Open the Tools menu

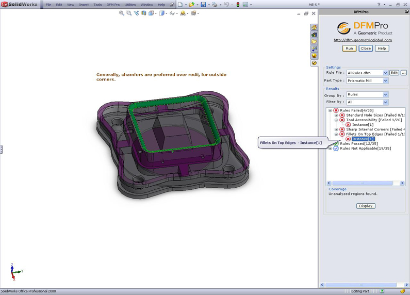click(x=97, y=5)
